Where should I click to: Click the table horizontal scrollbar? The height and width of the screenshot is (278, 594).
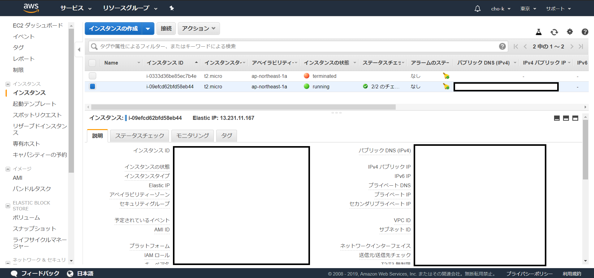[243, 107]
